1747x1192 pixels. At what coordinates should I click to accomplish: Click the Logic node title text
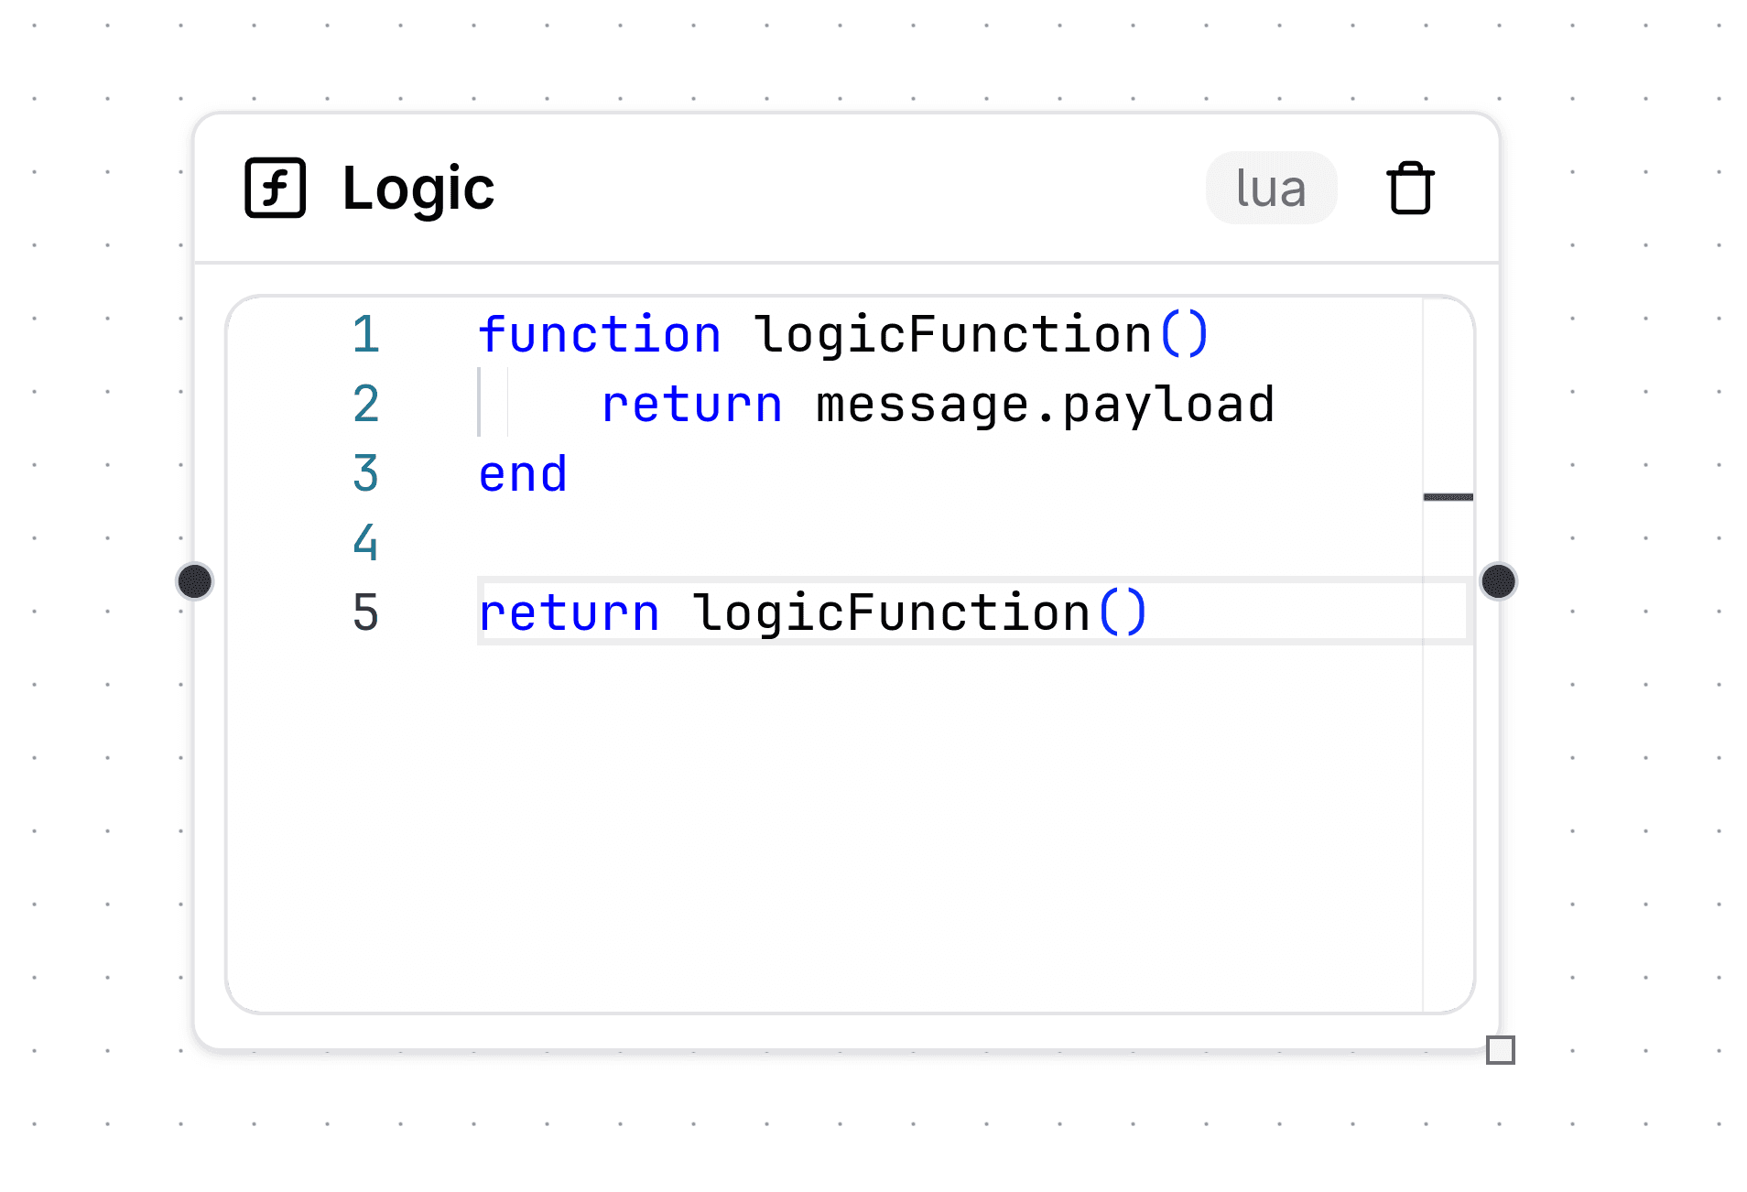[x=418, y=188]
